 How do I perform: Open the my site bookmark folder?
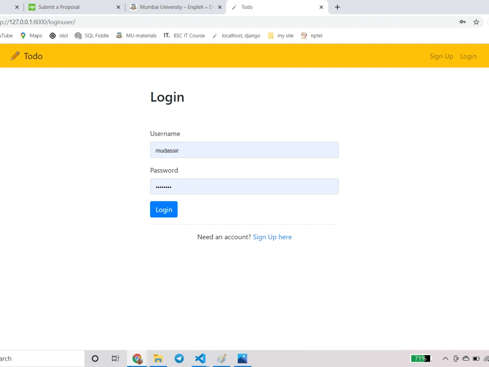pos(281,36)
